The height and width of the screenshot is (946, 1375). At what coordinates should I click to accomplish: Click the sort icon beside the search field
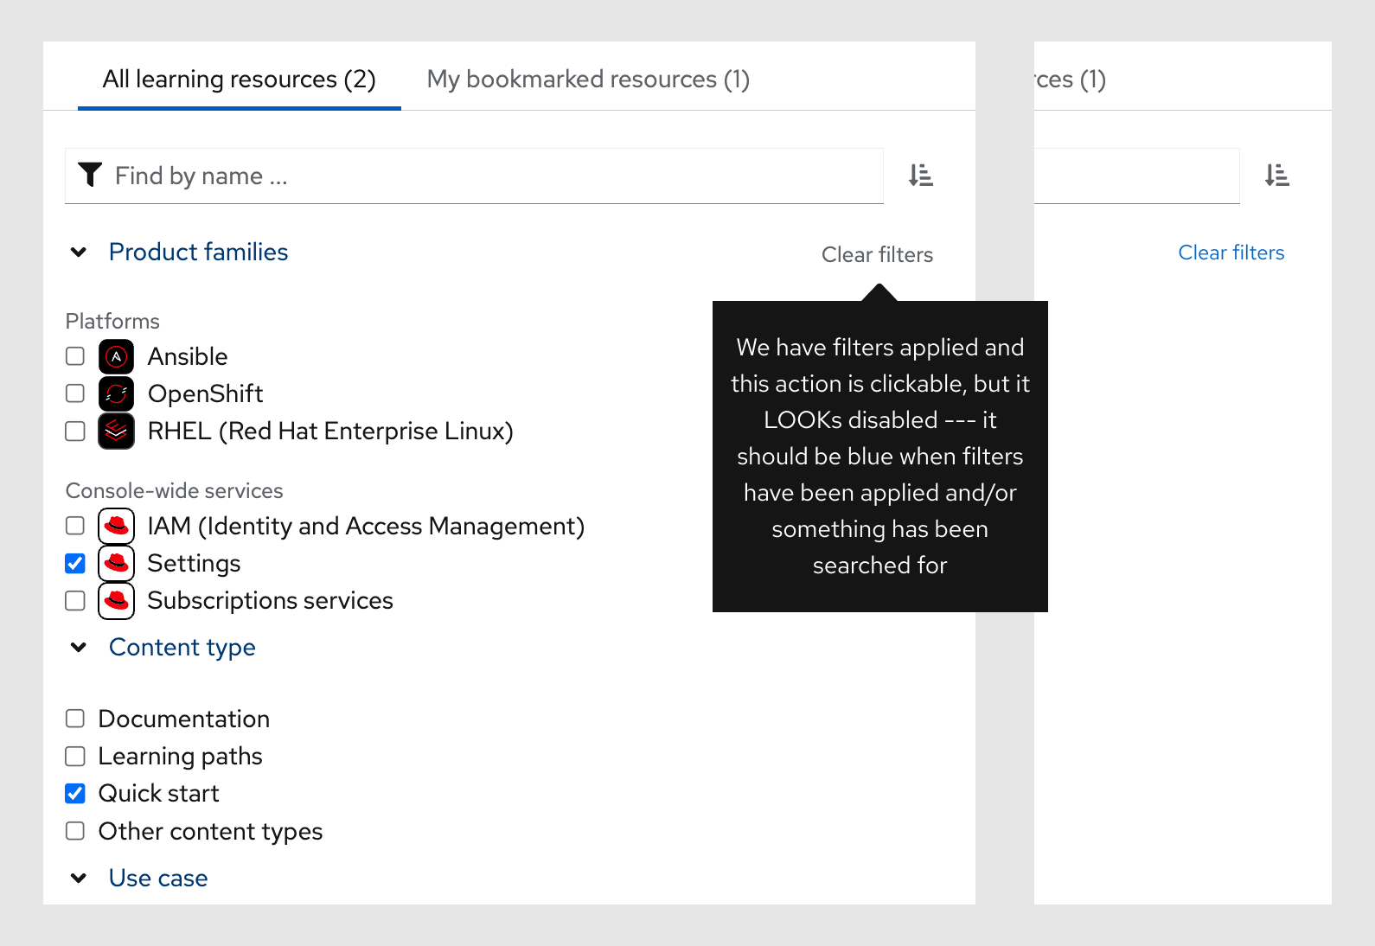[920, 176]
